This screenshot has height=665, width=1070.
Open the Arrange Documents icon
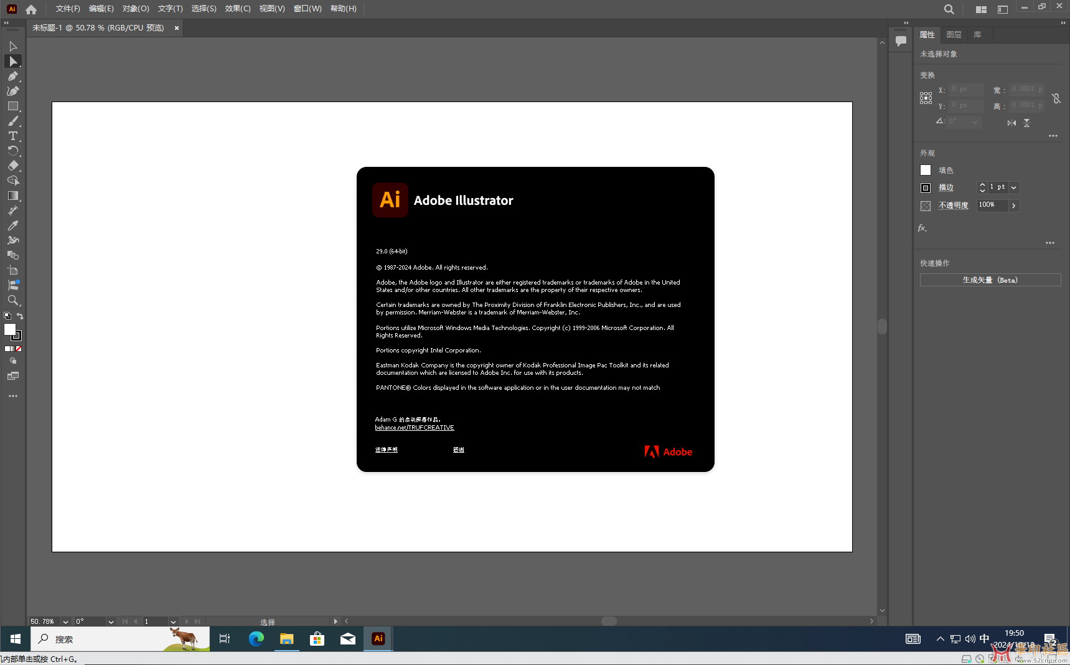pos(982,9)
